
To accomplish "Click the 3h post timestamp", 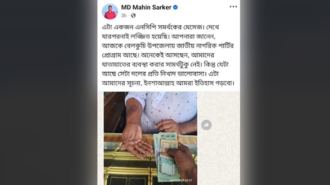I will 124,16.
